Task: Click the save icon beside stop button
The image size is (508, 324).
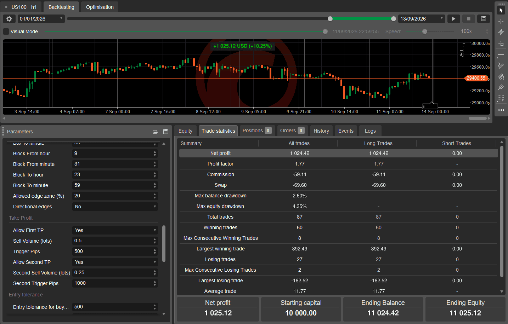Action: click(x=484, y=19)
